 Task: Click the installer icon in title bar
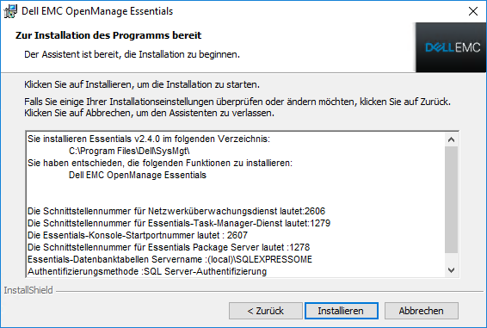tap(10, 11)
